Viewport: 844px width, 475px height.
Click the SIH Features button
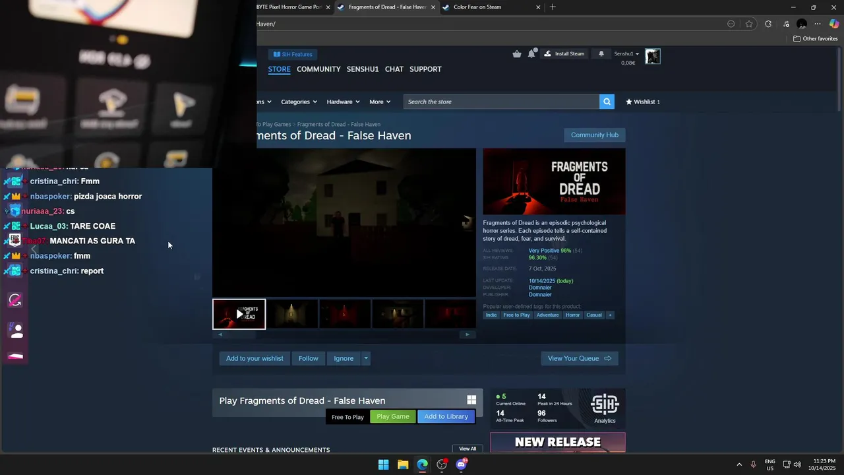tap(293, 54)
